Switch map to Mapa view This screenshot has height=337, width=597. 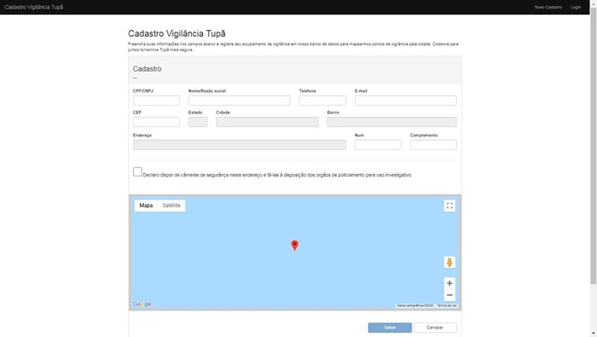click(146, 206)
